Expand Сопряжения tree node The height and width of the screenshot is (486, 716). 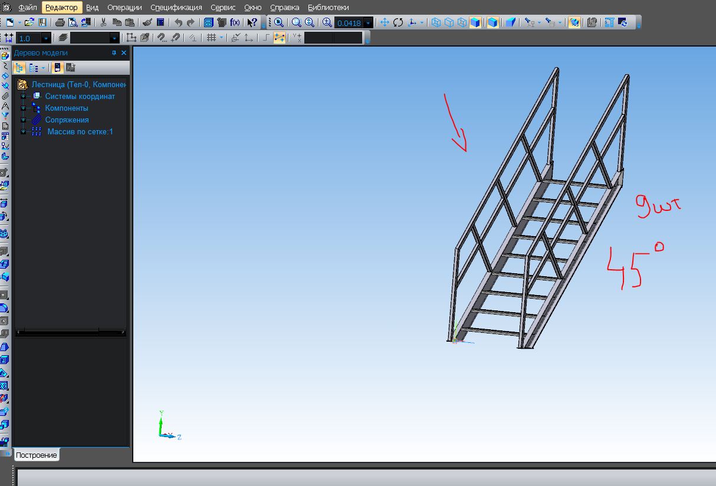(x=23, y=120)
